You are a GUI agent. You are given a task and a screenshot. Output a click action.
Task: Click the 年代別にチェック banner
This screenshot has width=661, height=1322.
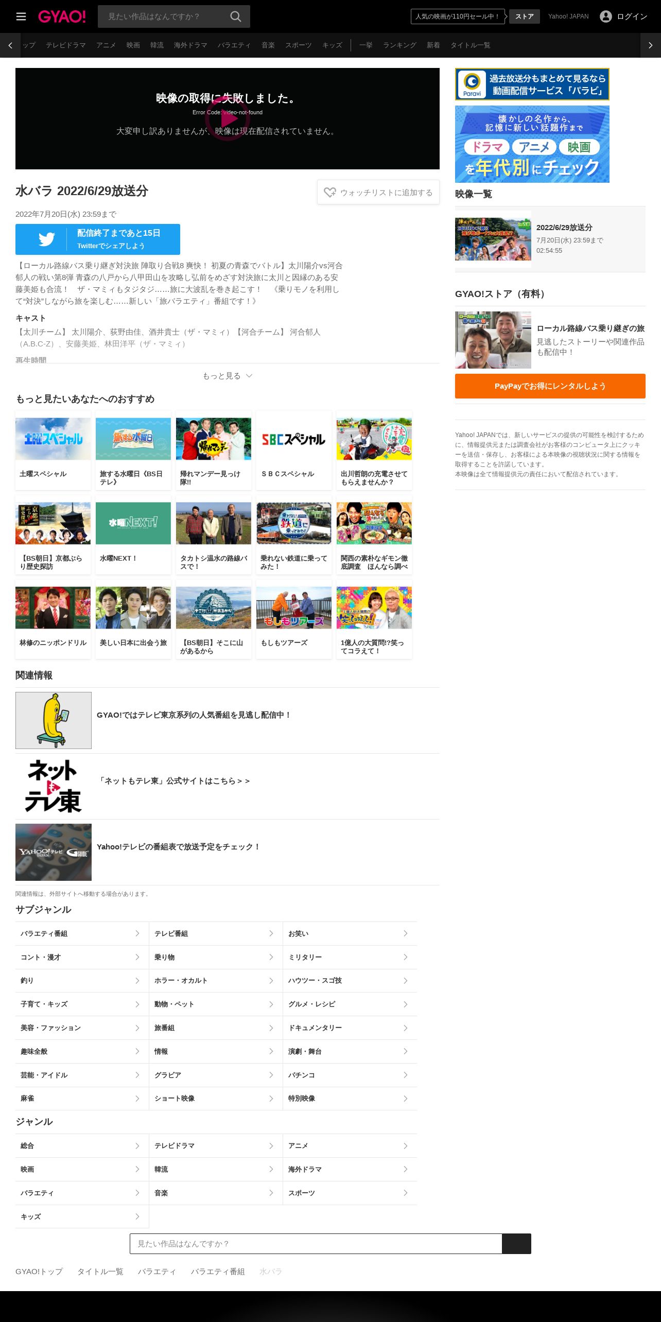(x=532, y=144)
